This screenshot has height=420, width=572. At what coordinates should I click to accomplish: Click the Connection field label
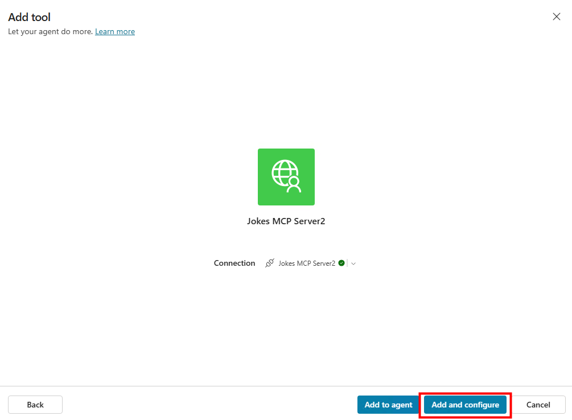click(234, 263)
